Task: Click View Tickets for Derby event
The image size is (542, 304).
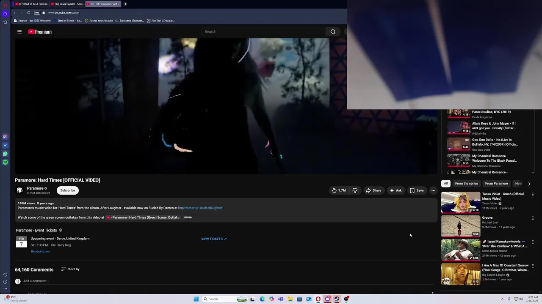Action: pyautogui.click(x=214, y=239)
